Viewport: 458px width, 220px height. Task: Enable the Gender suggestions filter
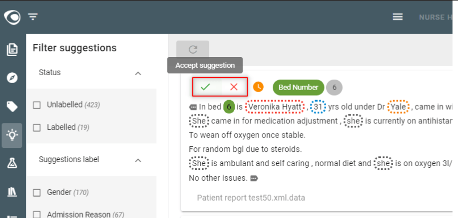click(x=37, y=193)
